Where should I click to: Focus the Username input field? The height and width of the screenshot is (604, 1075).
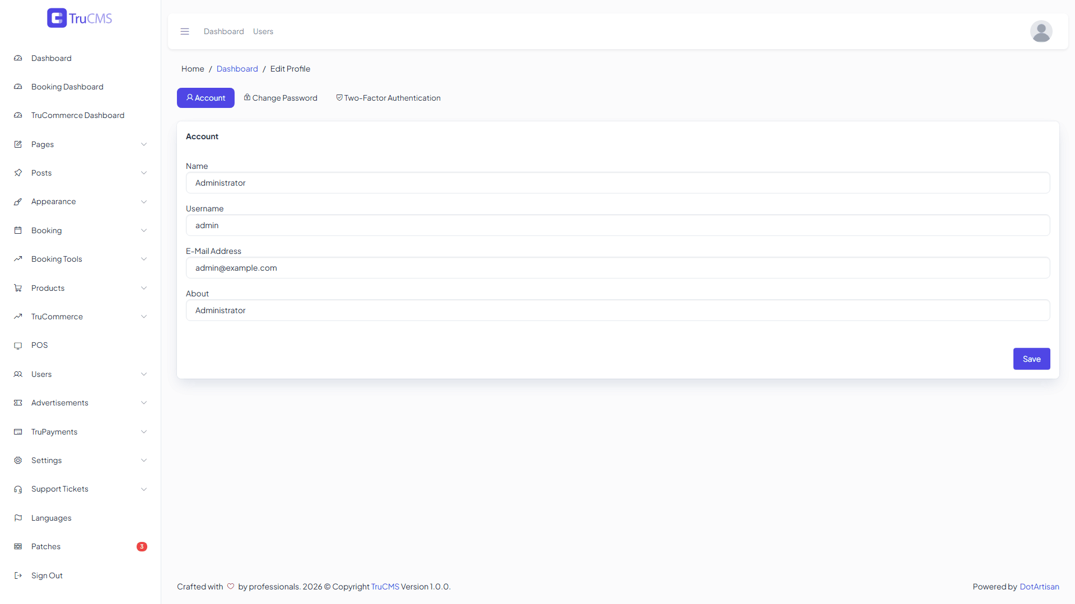click(618, 225)
